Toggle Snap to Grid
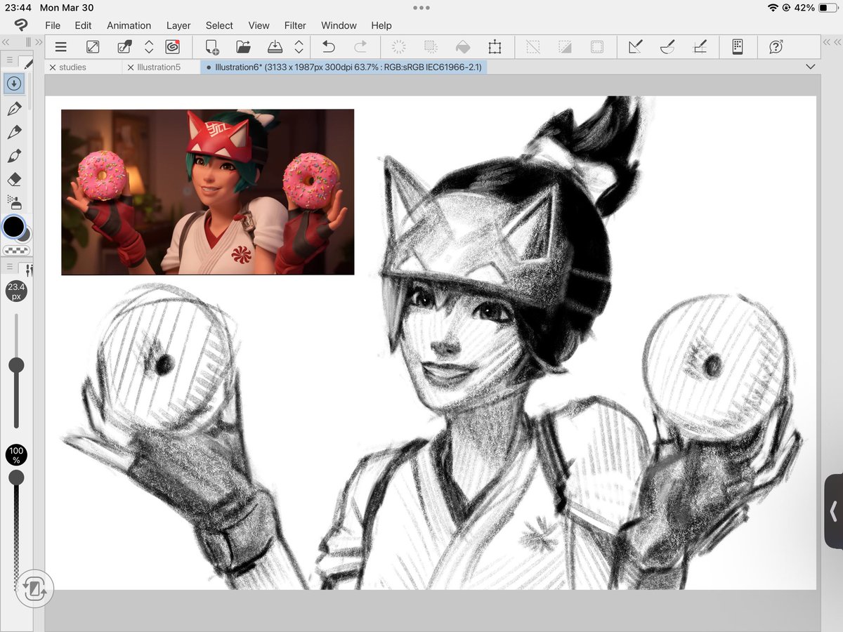843x632 pixels. pos(700,47)
